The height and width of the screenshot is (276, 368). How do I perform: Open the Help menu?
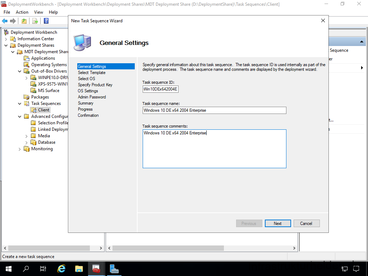[53, 12]
